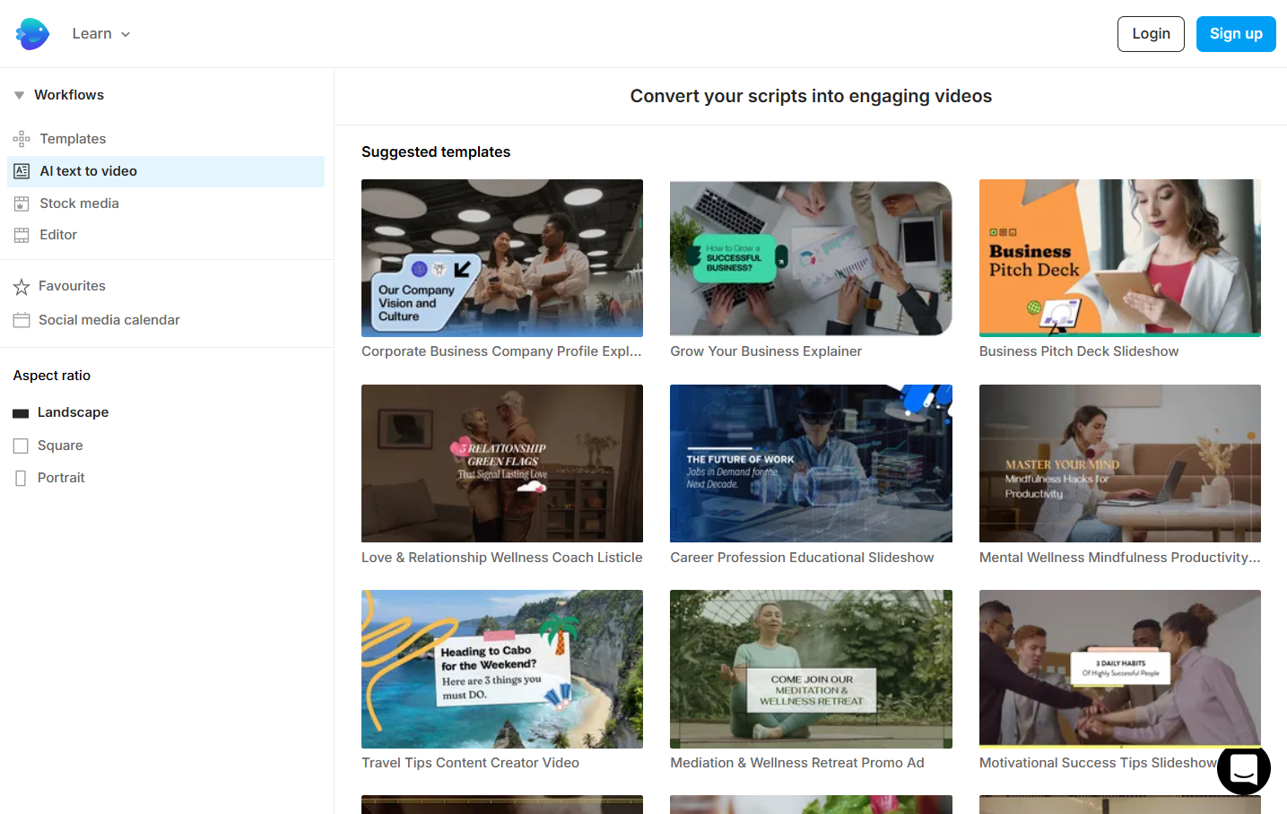Viewport: 1287px width, 814px height.
Task: Open the Learn dropdown menu
Action: coord(100,34)
